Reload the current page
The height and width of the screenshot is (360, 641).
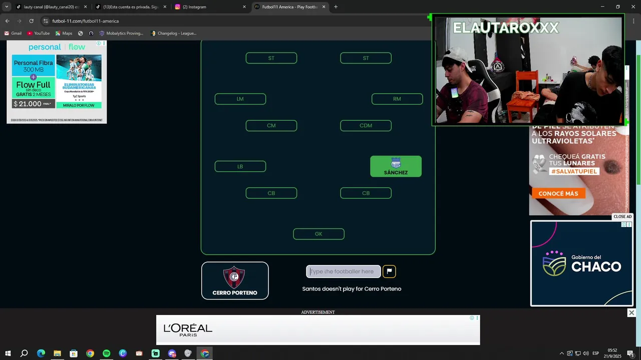(31, 21)
